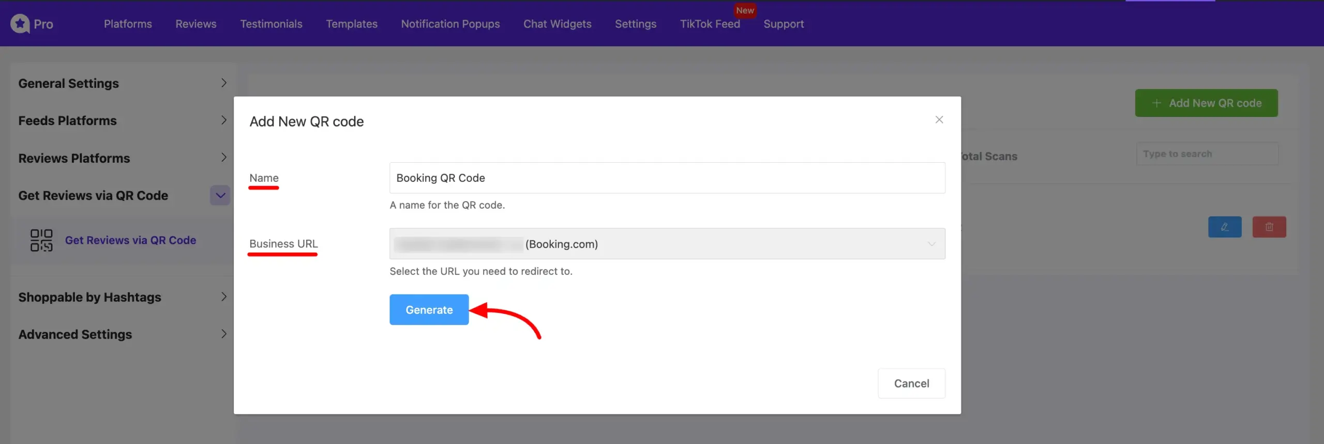The width and height of the screenshot is (1324, 444).
Task: Open the Support menu item
Action: point(784,24)
